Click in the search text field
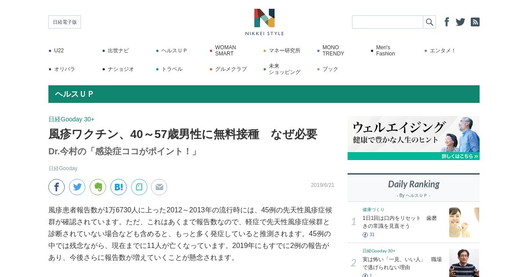This screenshot has width=528, height=277. pyautogui.click(x=388, y=22)
